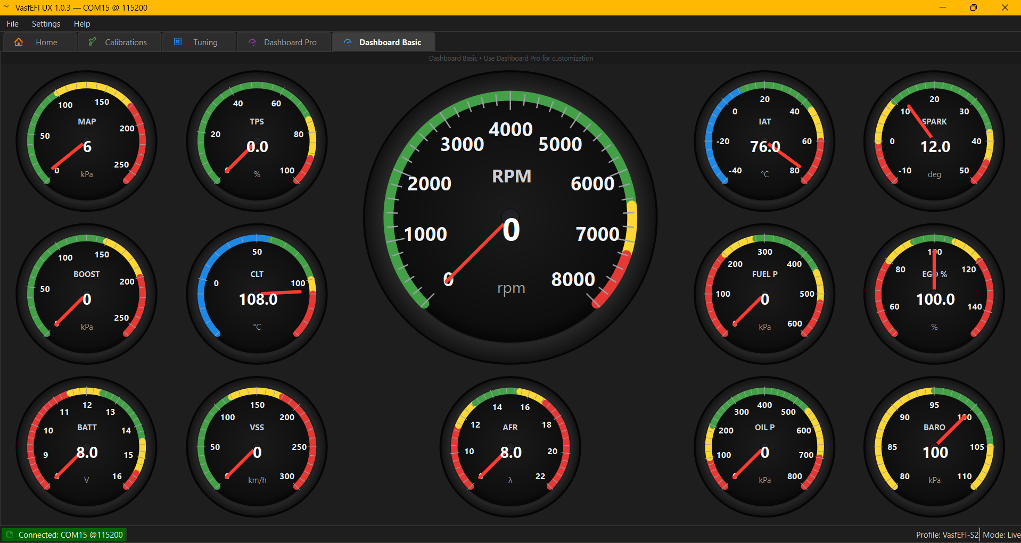
Task: Minimize the VasfEFI window
Action: click(x=943, y=7)
